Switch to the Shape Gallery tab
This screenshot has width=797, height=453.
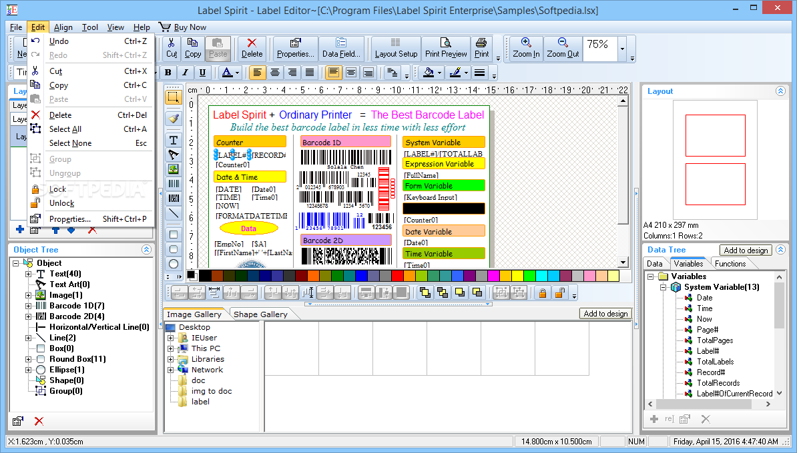pos(260,314)
